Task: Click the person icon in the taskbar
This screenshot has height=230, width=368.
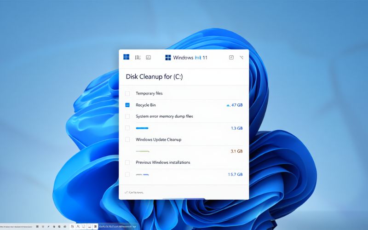Action: point(78,226)
